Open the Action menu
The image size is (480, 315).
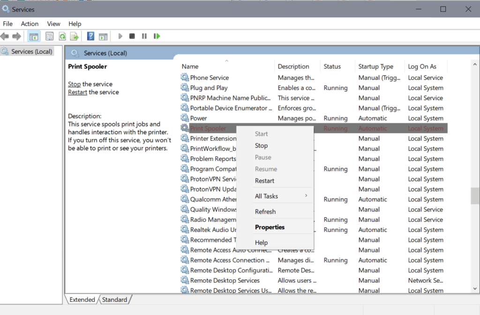click(x=30, y=23)
